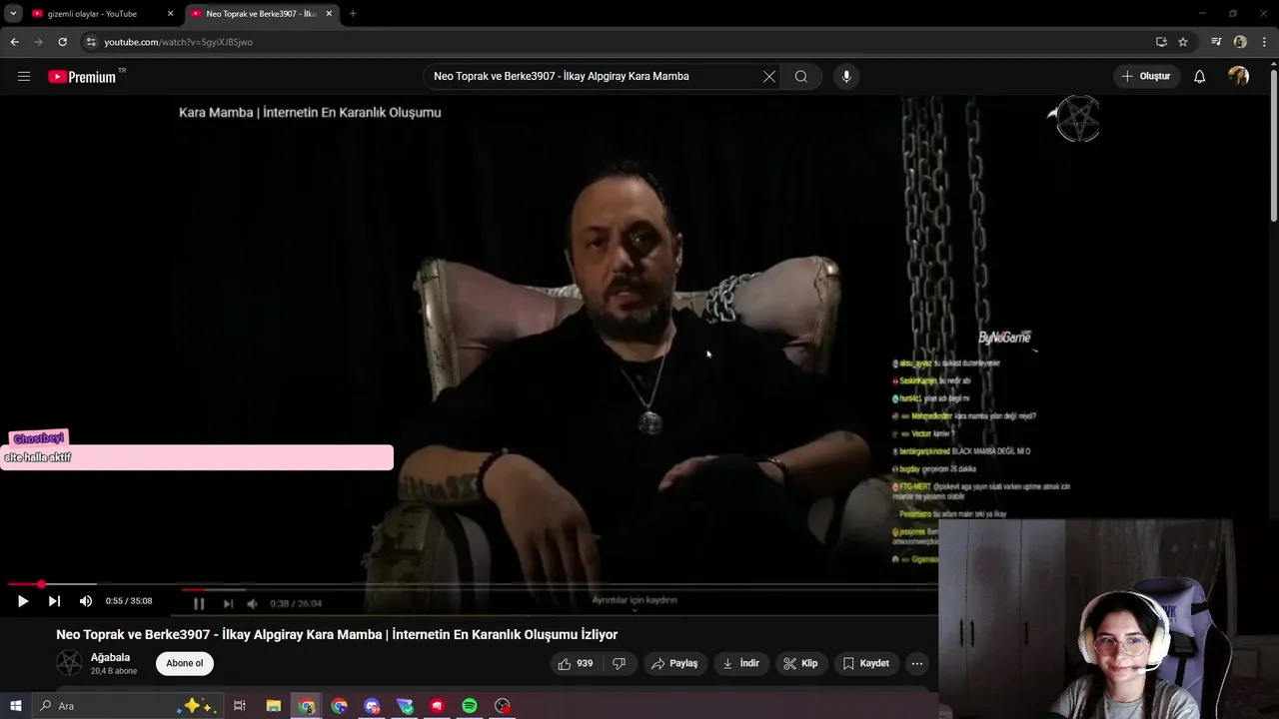1279x719 pixels.
Task: Open the blue shield taskbar icon
Action: (405, 706)
